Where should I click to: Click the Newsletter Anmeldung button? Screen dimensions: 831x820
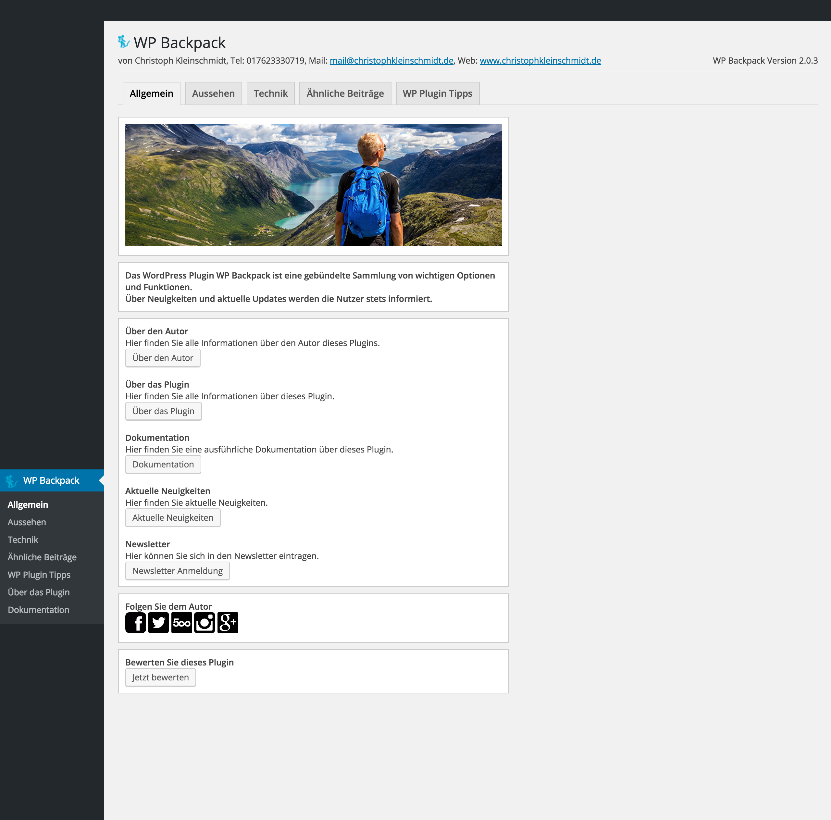(177, 571)
